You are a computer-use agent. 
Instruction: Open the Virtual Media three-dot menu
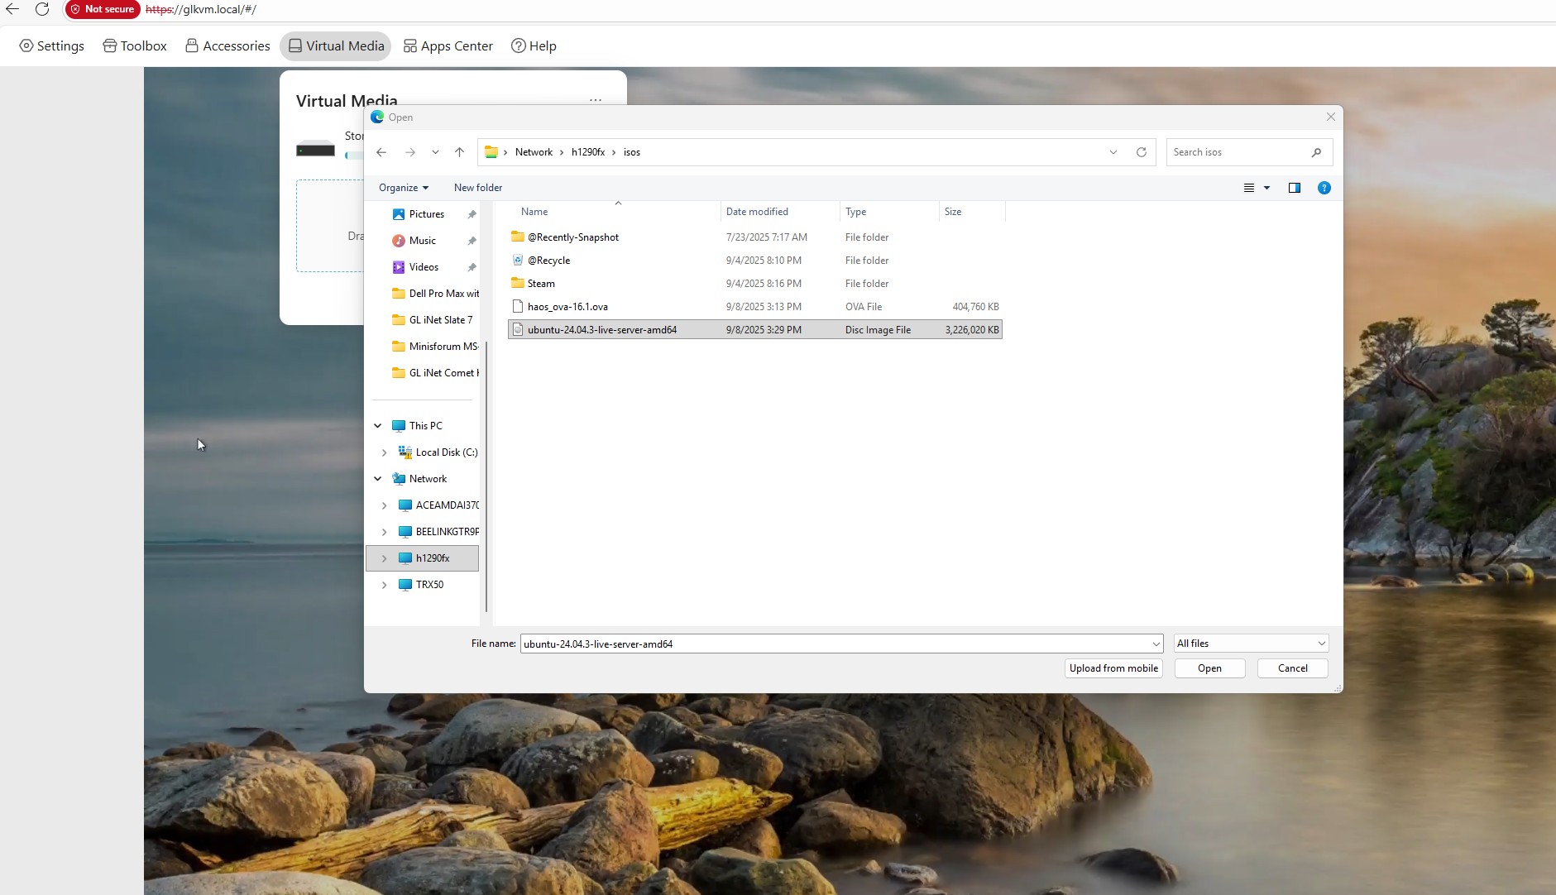595,100
